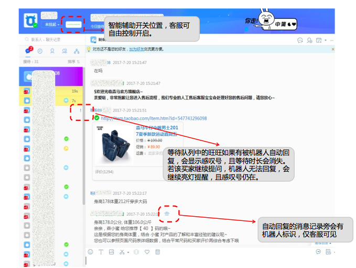This screenshot has height=268, width=356.
Task: Open the 森马牛仔中裤 product title link
Action: click(157, 131)
